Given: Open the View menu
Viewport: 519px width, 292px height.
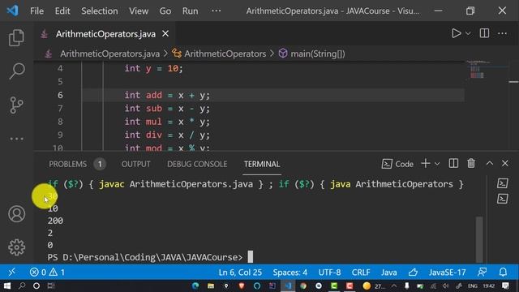Looking at the screenshot, I should [x=139, y=11].
